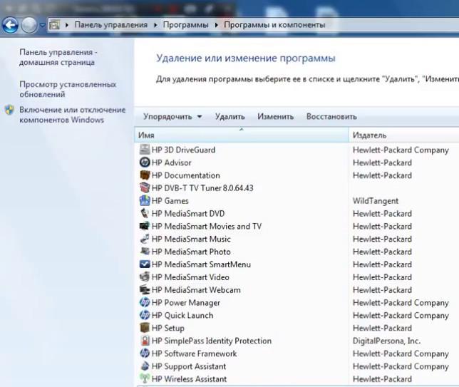This screenshot has height=387, width=459.
Task: Click the WildTangent publisher cell
Action: point(376,201)
